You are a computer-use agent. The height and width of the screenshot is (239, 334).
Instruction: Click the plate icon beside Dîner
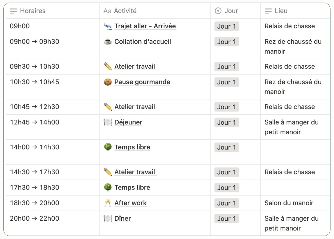point(108,218)
